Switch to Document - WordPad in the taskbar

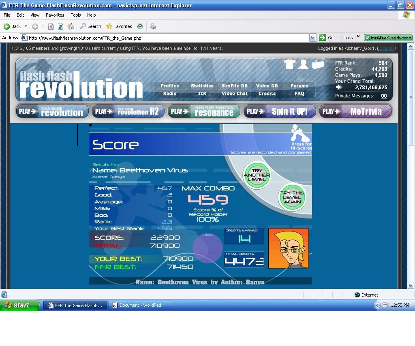[x=140, y=305]
